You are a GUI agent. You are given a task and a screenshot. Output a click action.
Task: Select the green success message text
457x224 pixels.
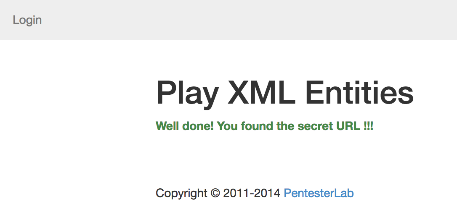click(x=264, y=126)
